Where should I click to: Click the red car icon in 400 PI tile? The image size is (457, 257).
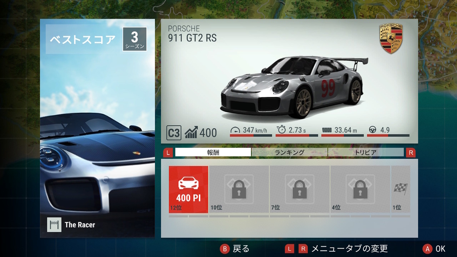click(x=189, y=183)
